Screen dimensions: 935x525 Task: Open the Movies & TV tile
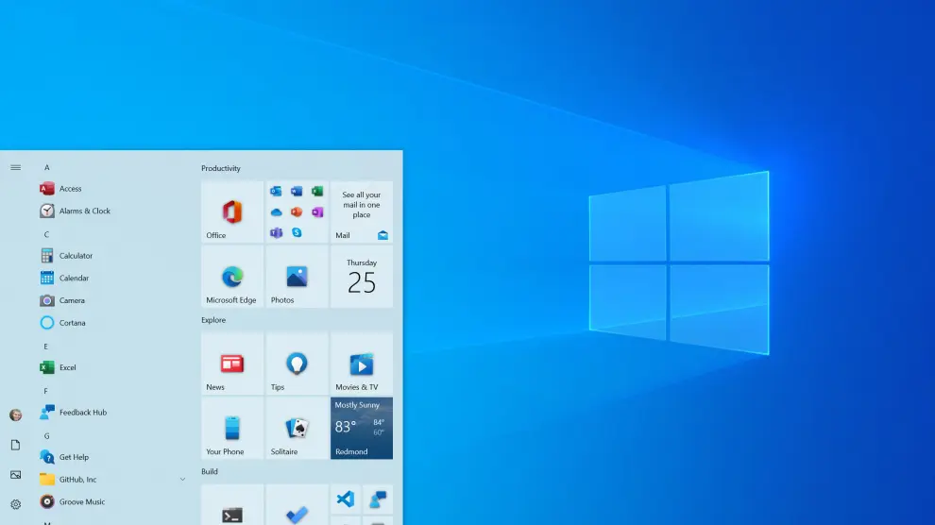362,364
